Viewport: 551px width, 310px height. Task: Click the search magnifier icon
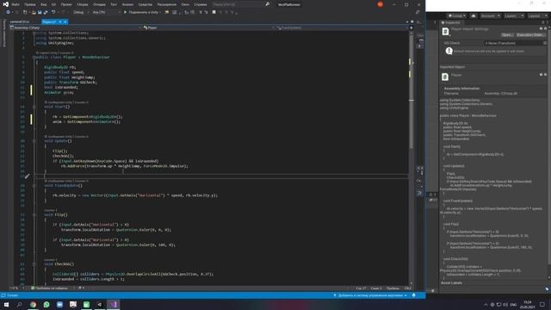pyautogui.click(x=267, y=4)
